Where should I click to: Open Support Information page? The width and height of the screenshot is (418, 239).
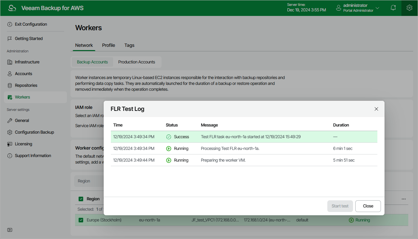tap(33, 156)
